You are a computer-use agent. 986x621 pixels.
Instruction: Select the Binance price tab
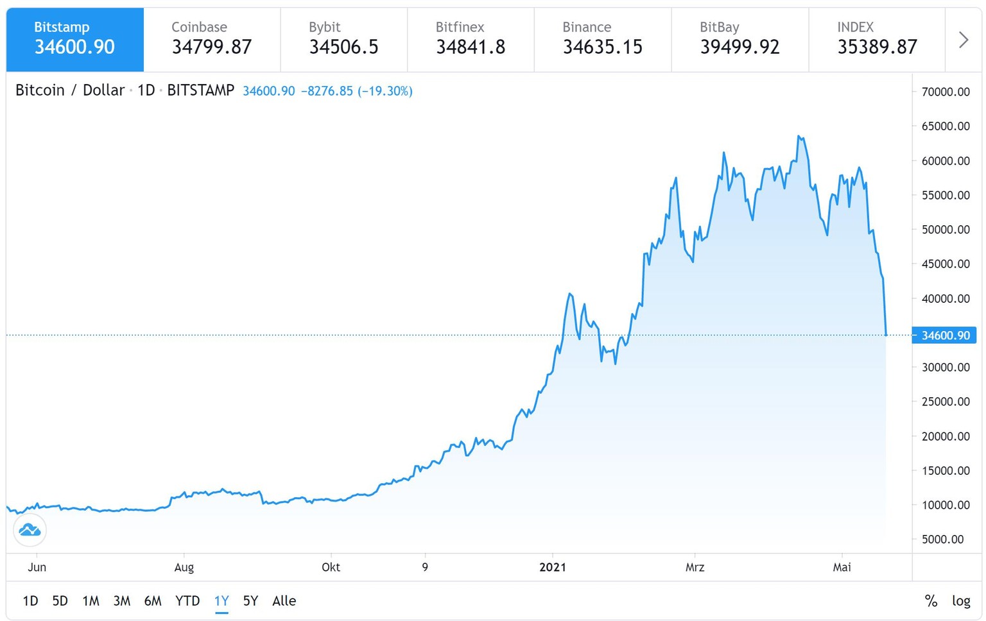click(602, 38)
